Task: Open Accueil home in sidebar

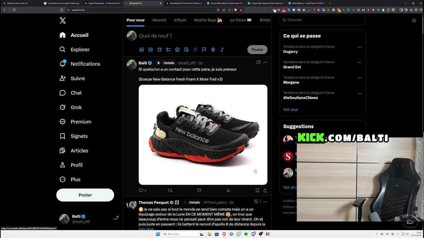Action: pos(74,35)
